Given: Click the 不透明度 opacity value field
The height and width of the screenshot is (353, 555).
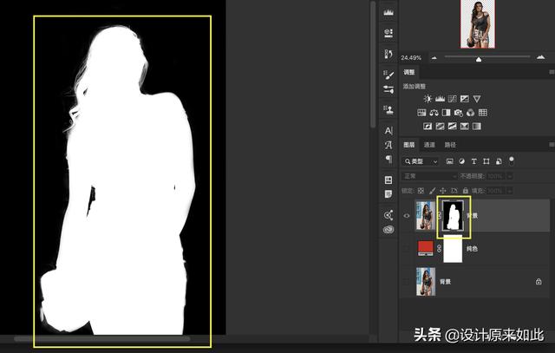Looking at the screenshot, I should [495, 176].
